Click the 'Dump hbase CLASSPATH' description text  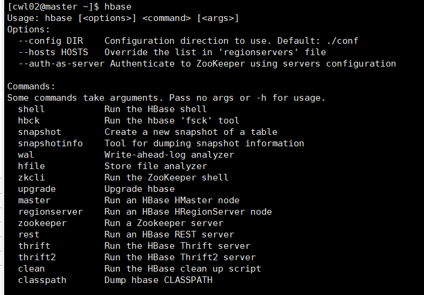tap(159, 280)
